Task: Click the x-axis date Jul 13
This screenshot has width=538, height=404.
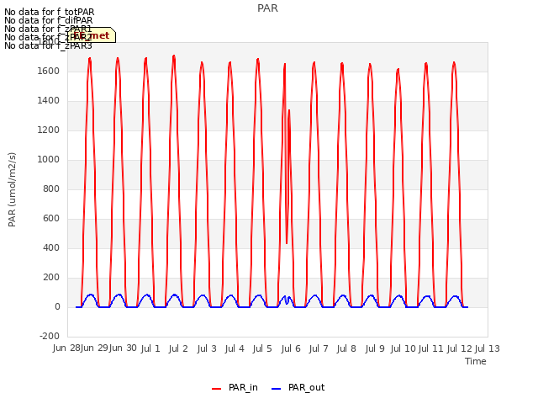Action: (x=488, y=348)
